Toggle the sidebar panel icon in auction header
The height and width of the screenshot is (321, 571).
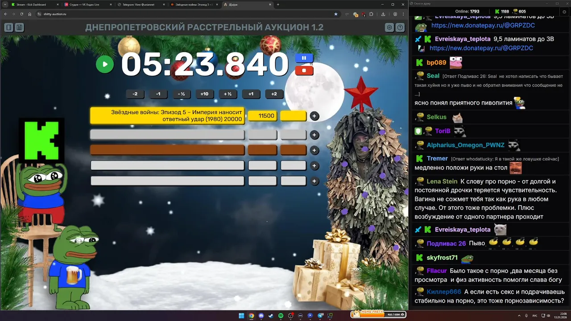click(8, 28)
